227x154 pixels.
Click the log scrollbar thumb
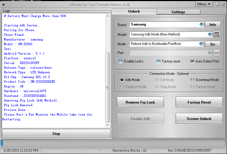click(x=107, y=87)
